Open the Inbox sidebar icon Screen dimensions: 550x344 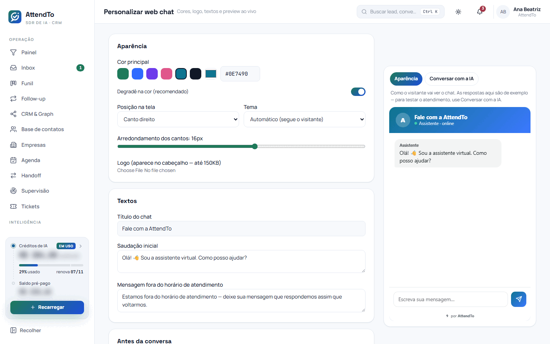(x=13, y=68)
